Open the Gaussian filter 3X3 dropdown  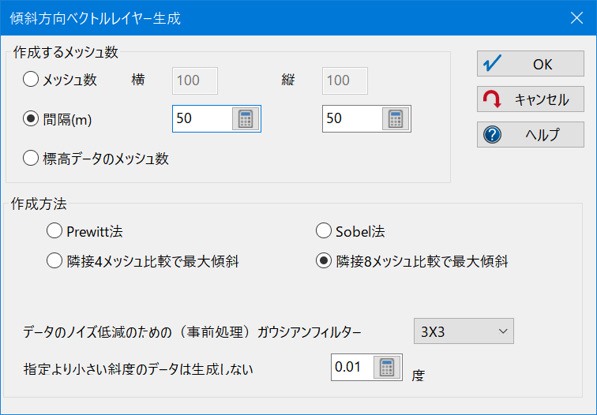click(x=464, y=331)
